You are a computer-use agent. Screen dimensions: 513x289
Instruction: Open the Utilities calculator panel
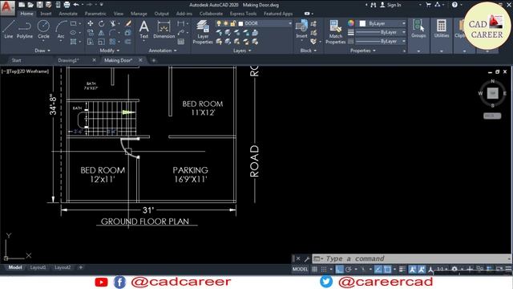442,28
